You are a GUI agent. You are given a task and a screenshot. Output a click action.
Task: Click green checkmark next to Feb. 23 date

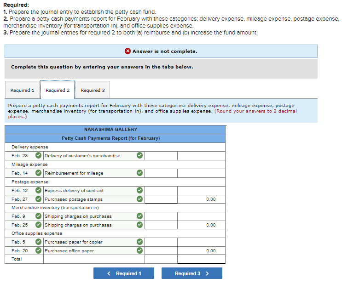click(x=38, y=155)
